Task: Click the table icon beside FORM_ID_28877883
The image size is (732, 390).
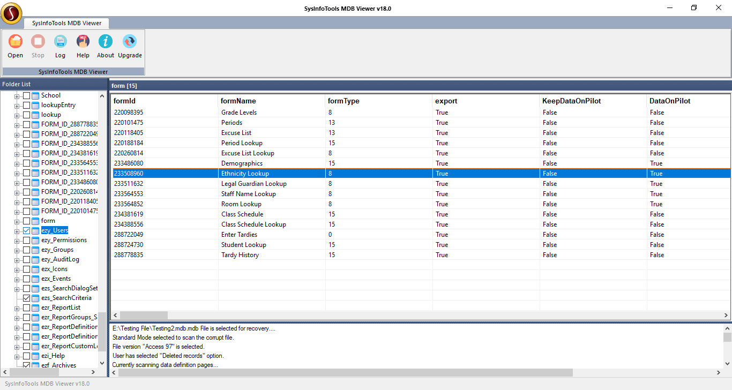Action: 35,124
